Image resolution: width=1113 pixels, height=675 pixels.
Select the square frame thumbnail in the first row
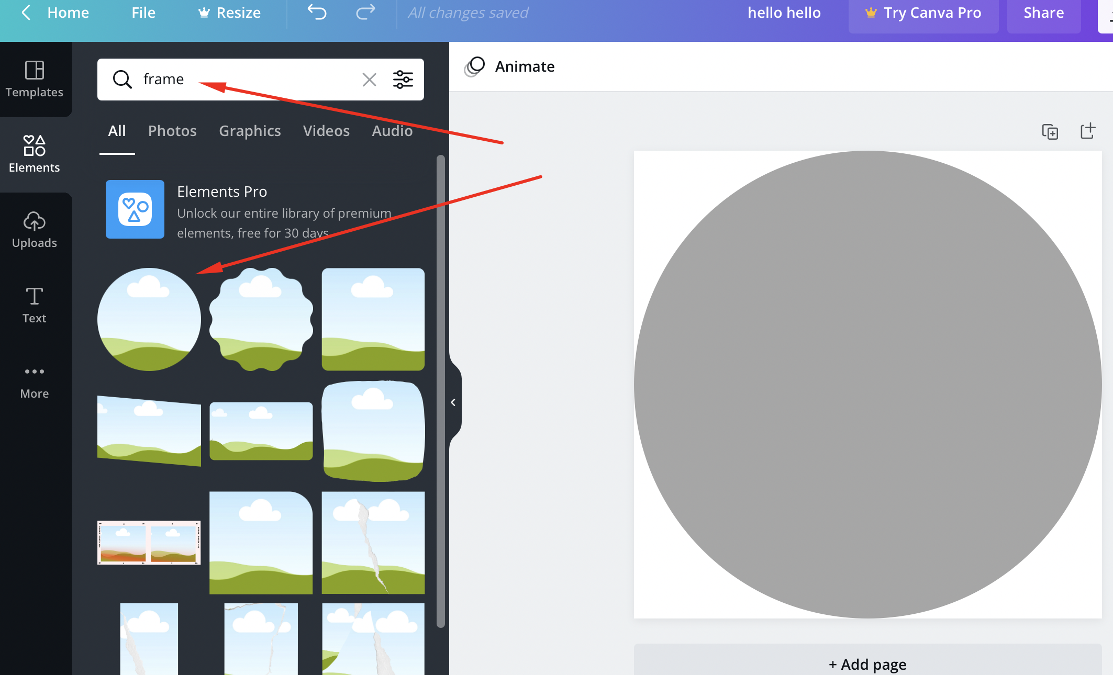click(x=373, y=320)
